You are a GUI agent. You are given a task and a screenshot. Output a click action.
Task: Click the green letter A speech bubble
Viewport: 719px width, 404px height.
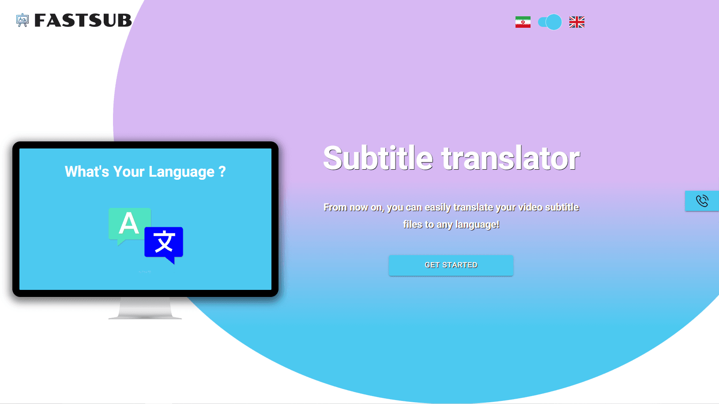(x=129, y=224)
